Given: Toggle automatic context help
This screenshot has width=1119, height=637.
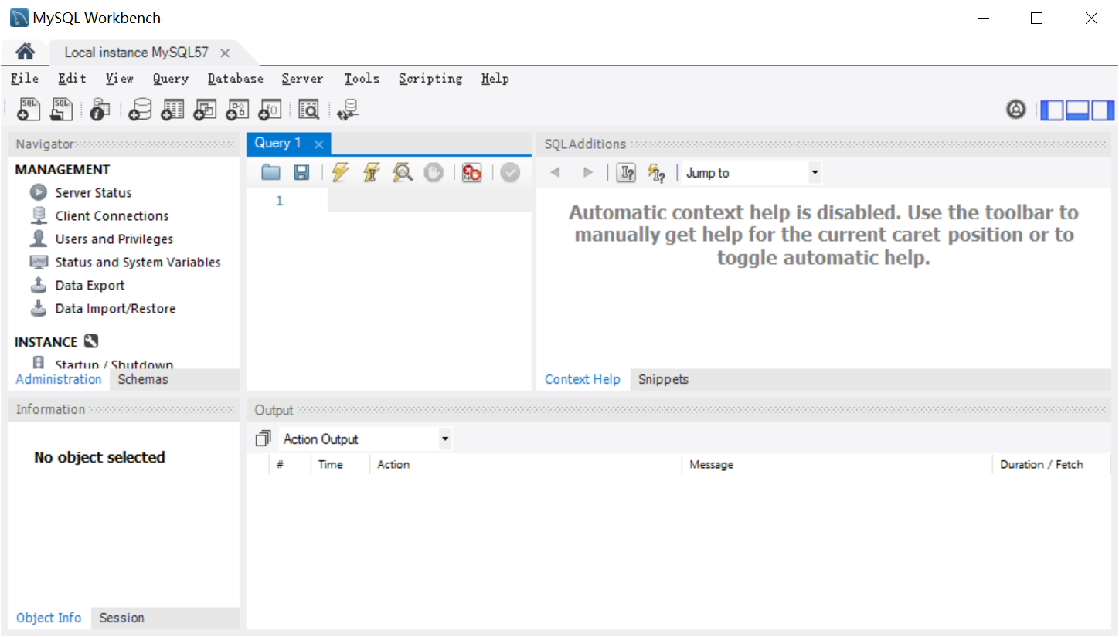Looking at the screenshot, I should (656, 173).
